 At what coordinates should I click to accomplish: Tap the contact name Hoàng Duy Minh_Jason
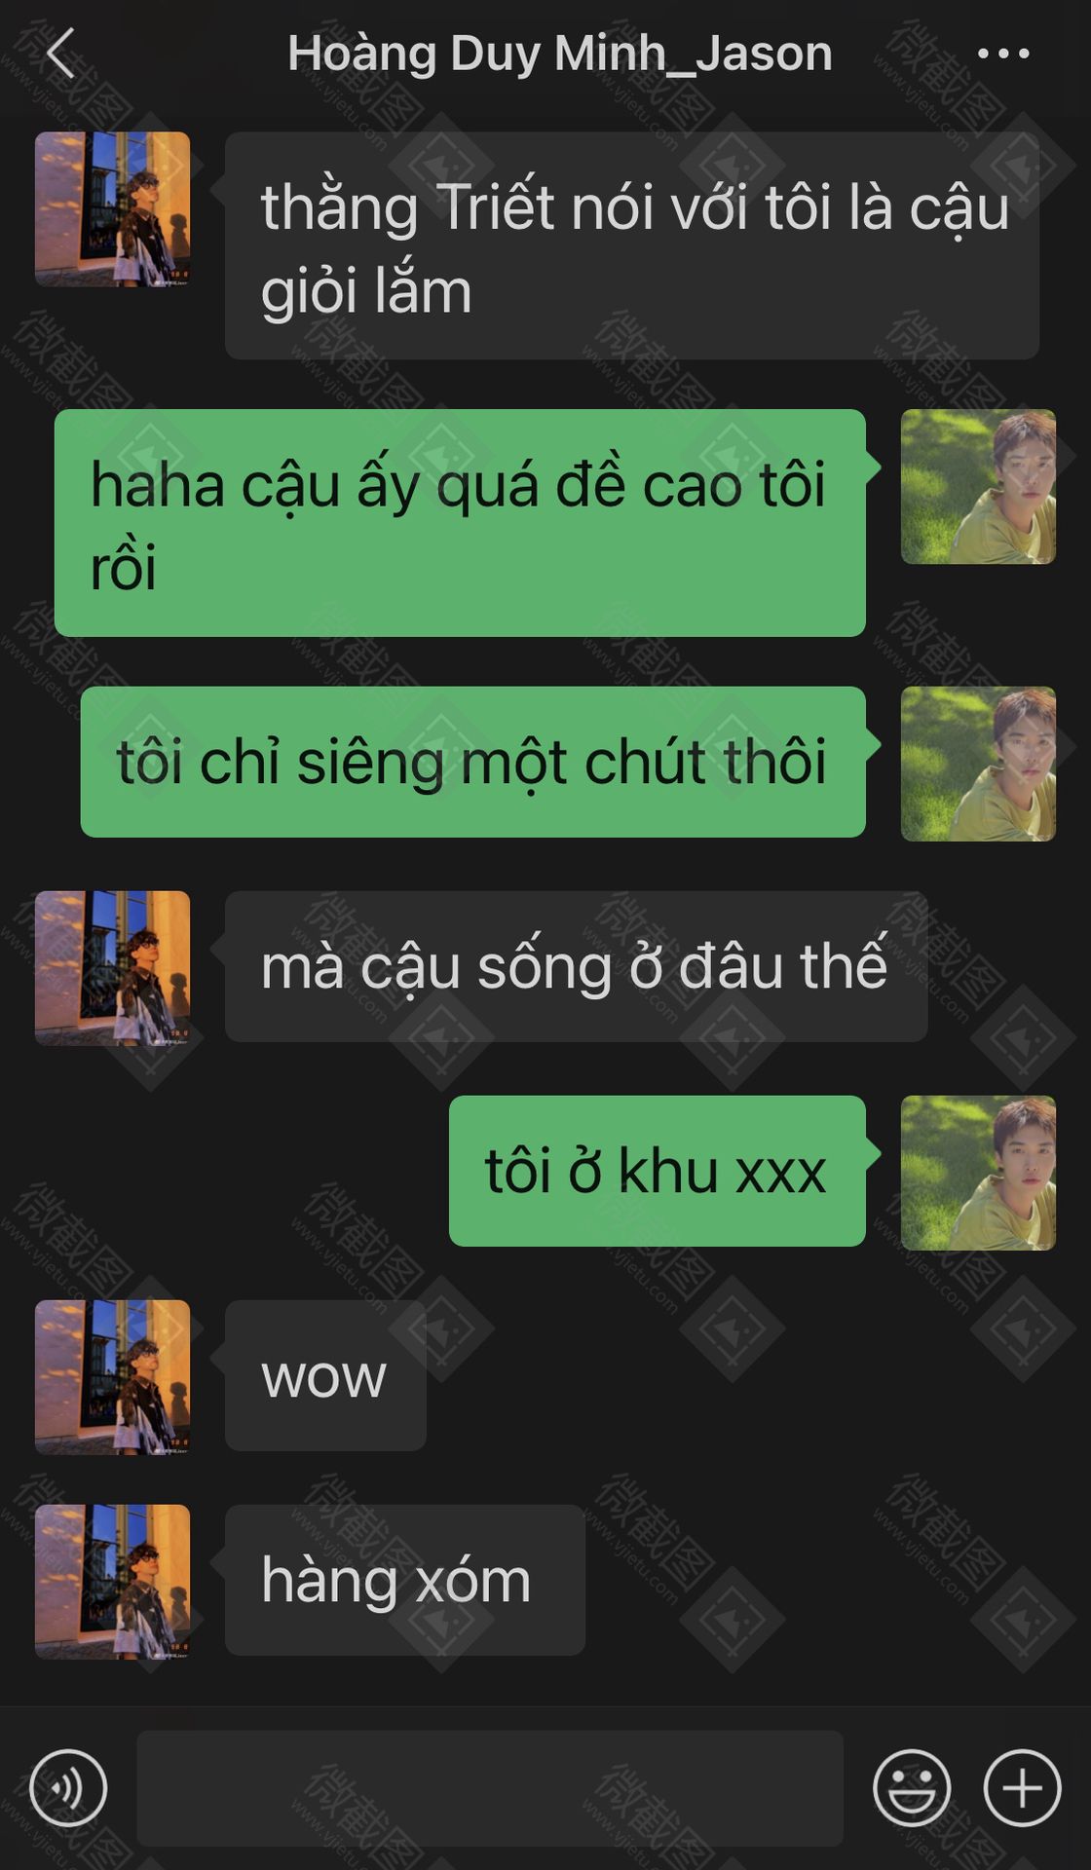tap(560, 54)
